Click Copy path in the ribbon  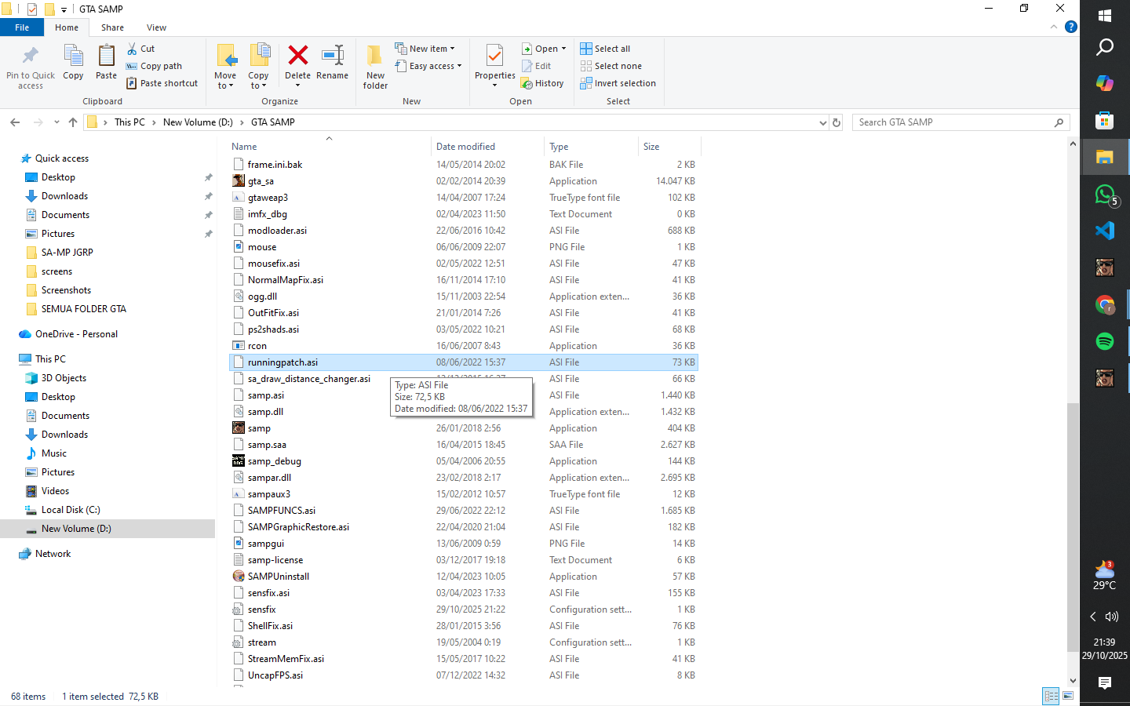tap(154, 66)
